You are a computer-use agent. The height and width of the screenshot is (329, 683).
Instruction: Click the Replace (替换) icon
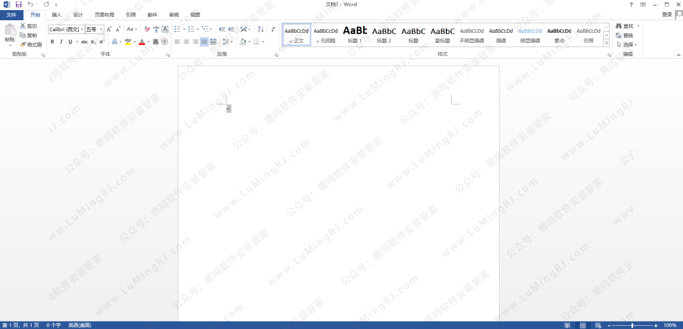pyautogui.click(x=624, y=35)
